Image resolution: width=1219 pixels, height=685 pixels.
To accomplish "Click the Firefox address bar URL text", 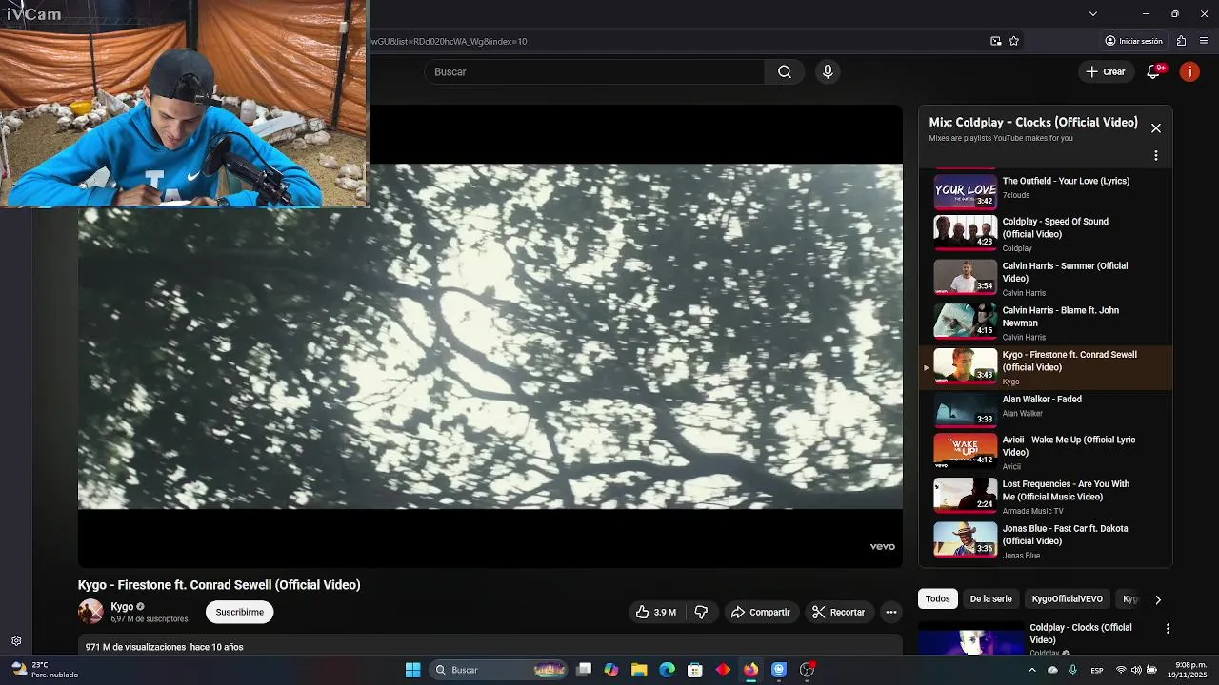I will tap(448, 41).
